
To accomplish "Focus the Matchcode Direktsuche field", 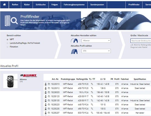I will (x=141, y=41).
